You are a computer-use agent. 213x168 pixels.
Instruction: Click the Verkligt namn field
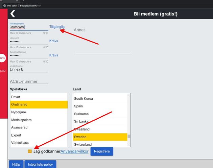[29, 69]
